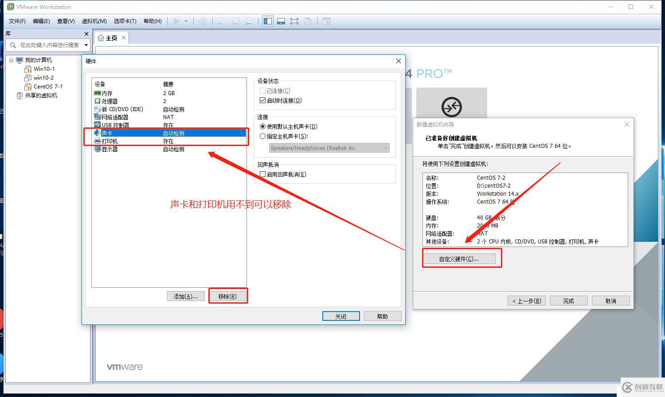Select 共享的虚拟机 in the library
The image size is (665, 397).
(41, 96)
